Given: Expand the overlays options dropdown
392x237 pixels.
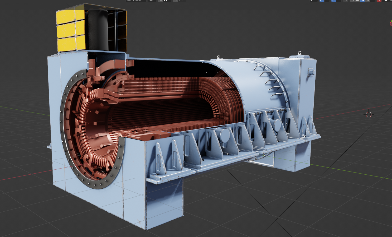Looking at the screenshot, I should [339, 1].
